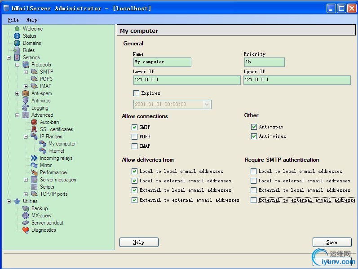The width and height of the screenshot is (358, 269).
Task: Click the IMAP protocol icon
Action: [34, 86]
